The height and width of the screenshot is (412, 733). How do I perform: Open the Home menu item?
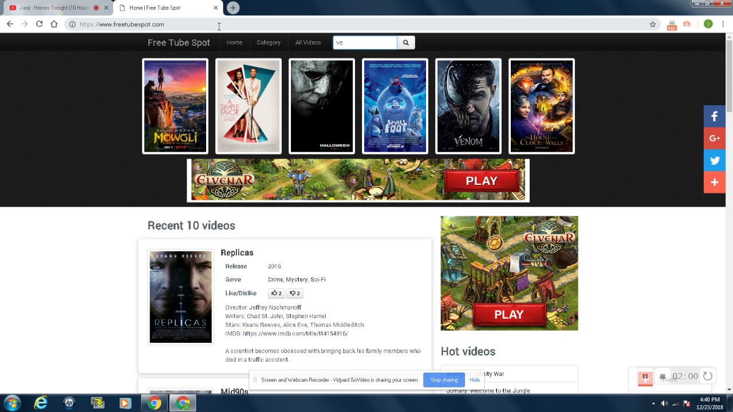234,42
